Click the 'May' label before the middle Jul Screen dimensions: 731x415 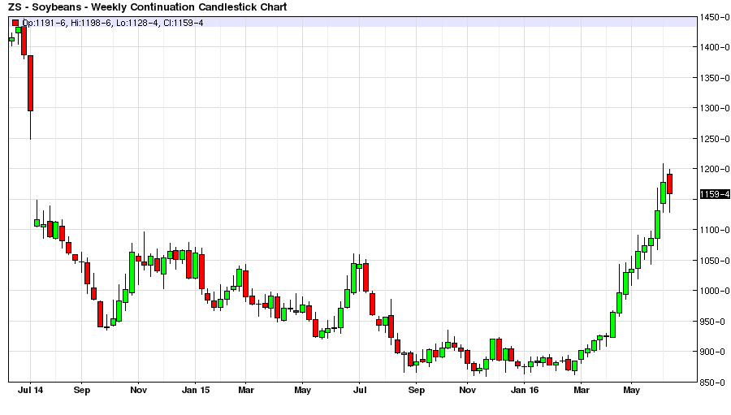(x=303, y=391)
